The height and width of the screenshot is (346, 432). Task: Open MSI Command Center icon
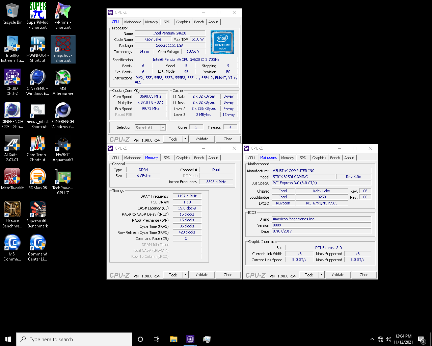(x=12, y=248)
